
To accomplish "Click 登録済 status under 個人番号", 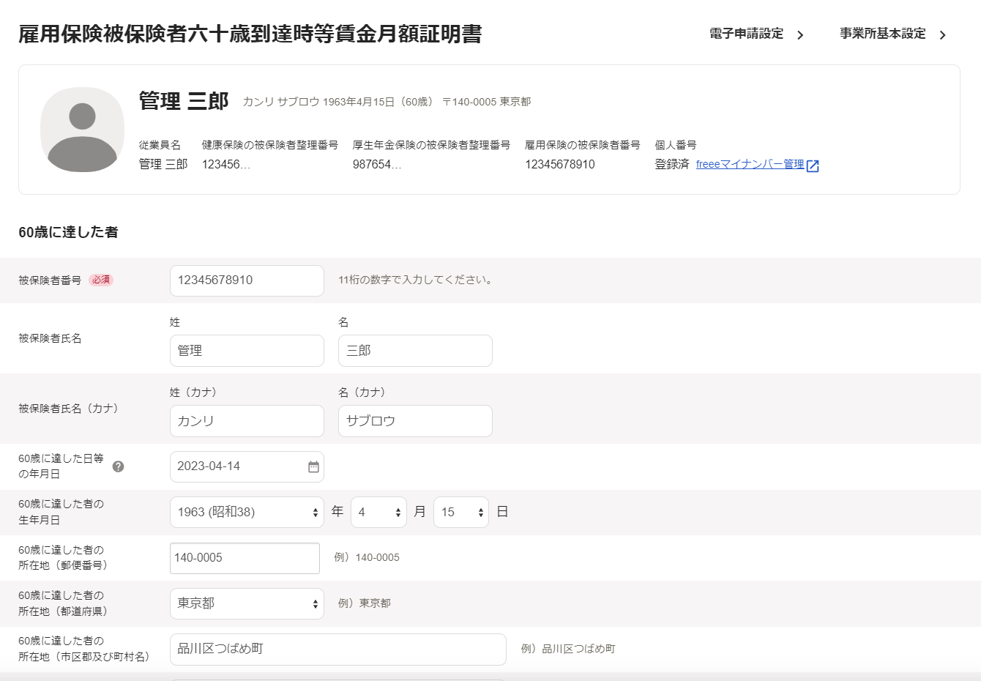I will 672,165.
